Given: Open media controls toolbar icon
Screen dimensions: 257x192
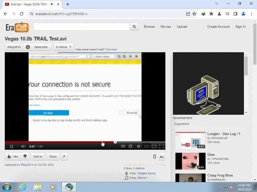Looking at the screenshot, I should 227,14.
